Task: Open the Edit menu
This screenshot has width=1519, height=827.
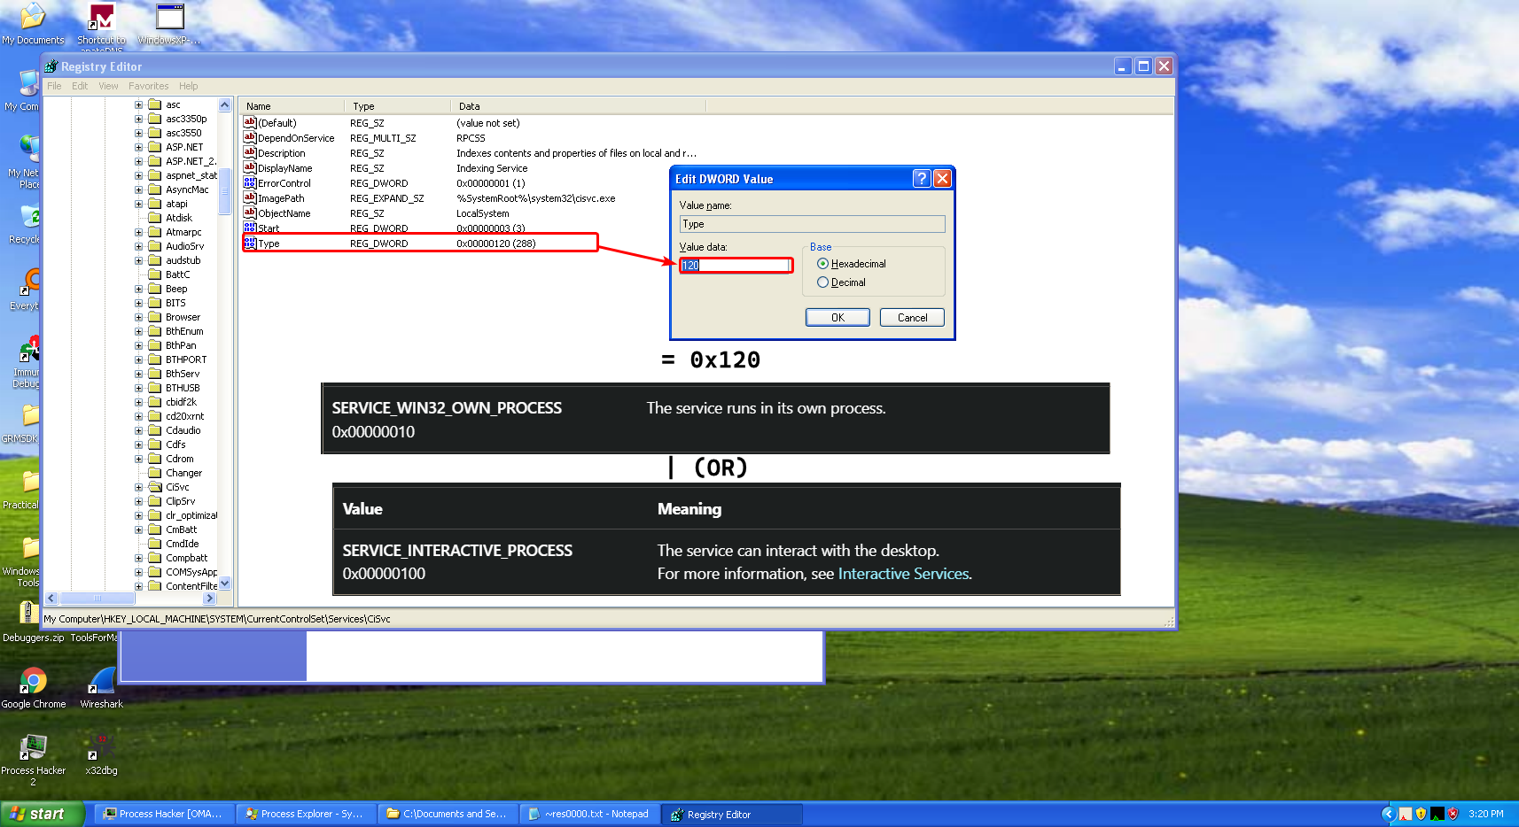Action: pos(80,86)
